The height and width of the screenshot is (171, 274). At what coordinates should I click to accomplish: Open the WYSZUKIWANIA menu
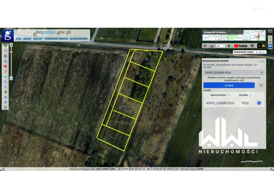[x=78, y=38]
